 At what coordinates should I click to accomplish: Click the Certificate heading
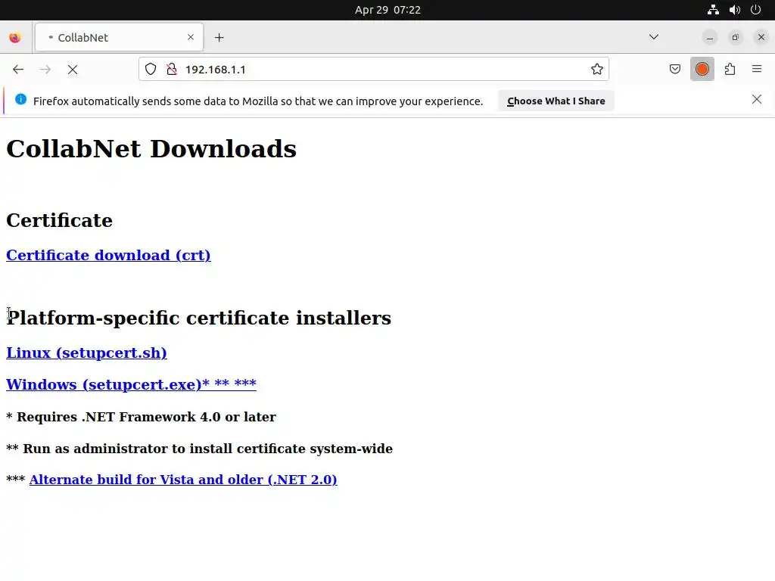point(59,220)
